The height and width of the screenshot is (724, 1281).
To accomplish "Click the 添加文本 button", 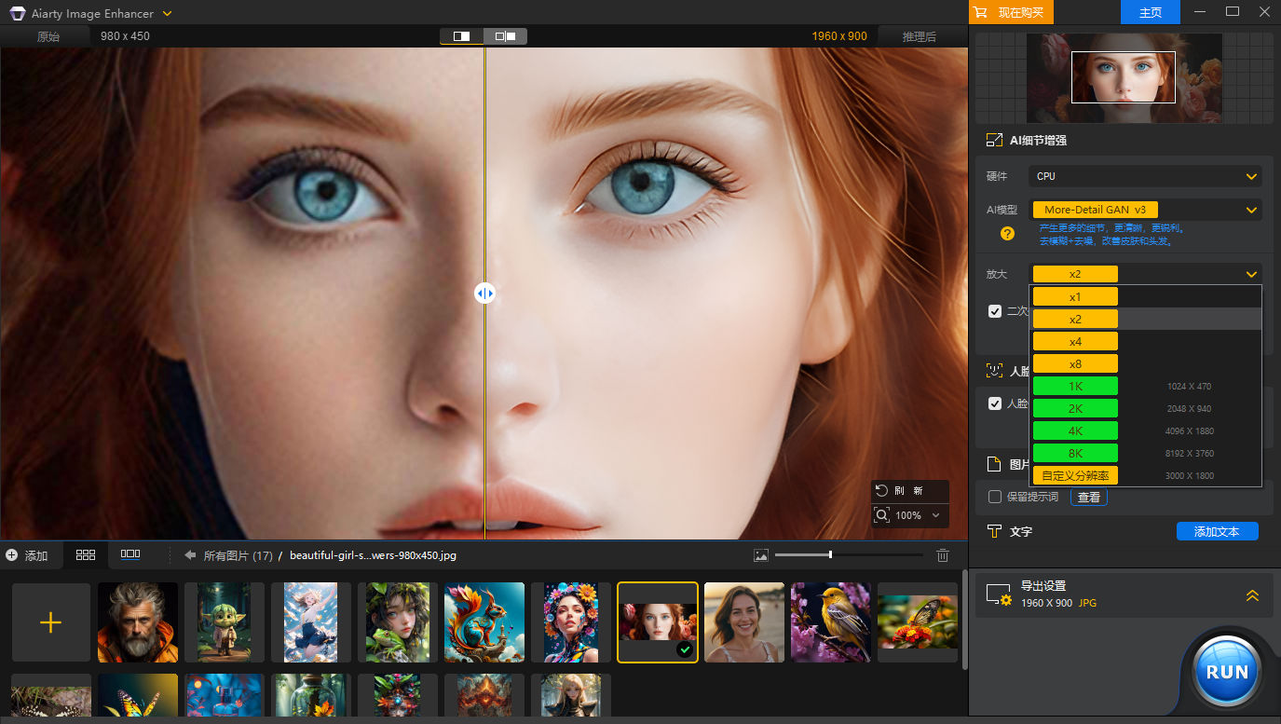I will pos(1217,531).
